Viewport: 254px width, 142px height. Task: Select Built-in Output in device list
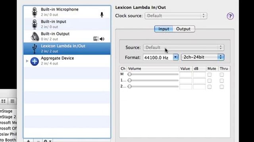(x=67, y=37)
